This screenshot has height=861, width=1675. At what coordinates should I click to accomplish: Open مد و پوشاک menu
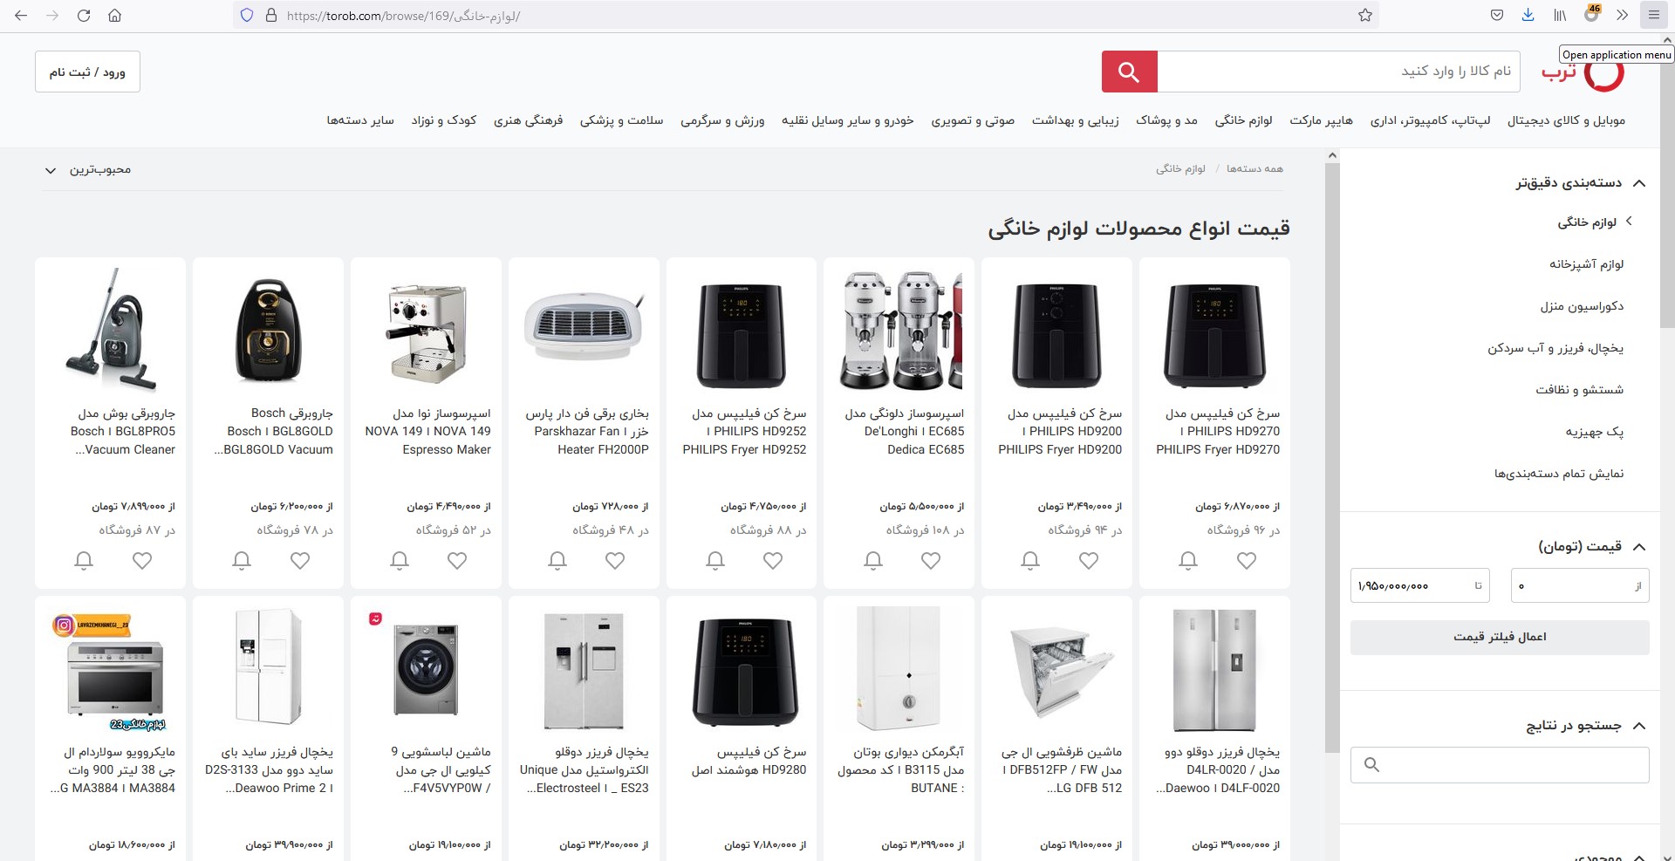(1166, 120)
